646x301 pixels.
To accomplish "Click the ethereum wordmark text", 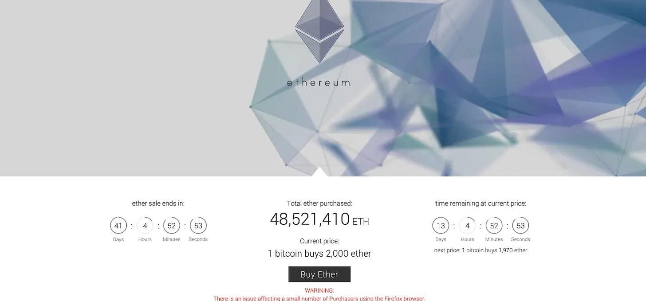I will tap(319, 82).
